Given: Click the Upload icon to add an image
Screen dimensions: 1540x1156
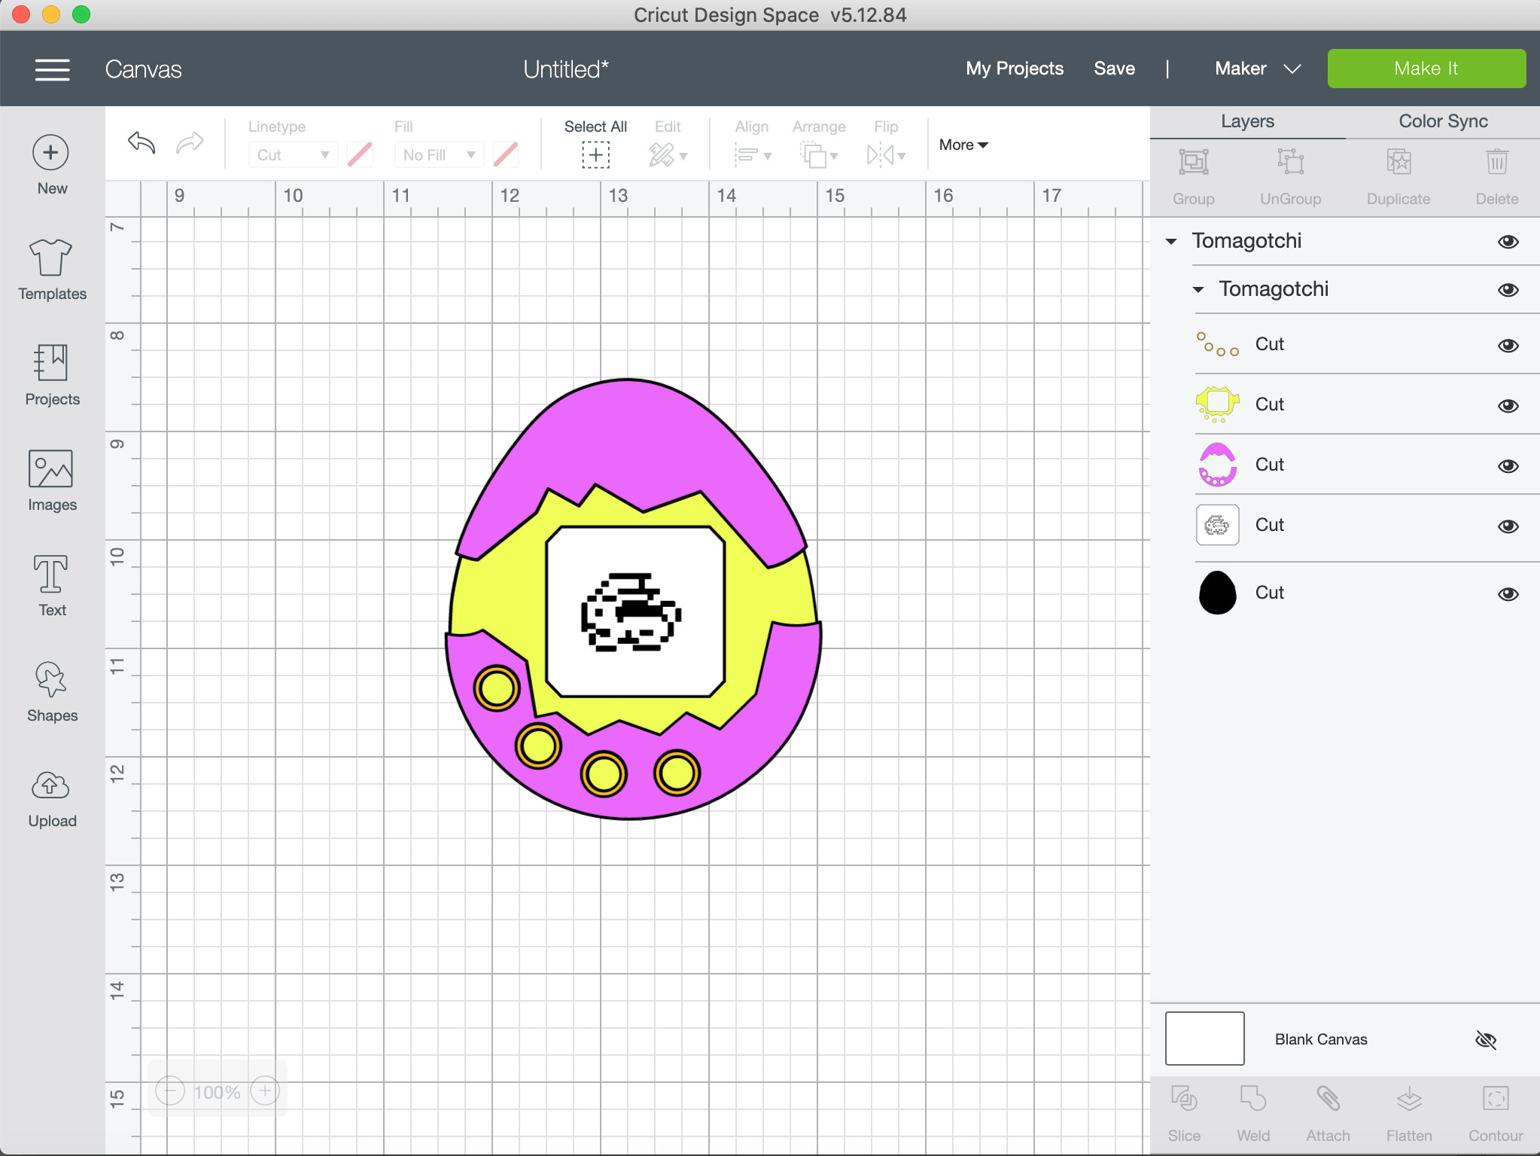Looking at the screenshot, I should pyautogui.click(x=50, y=797).
